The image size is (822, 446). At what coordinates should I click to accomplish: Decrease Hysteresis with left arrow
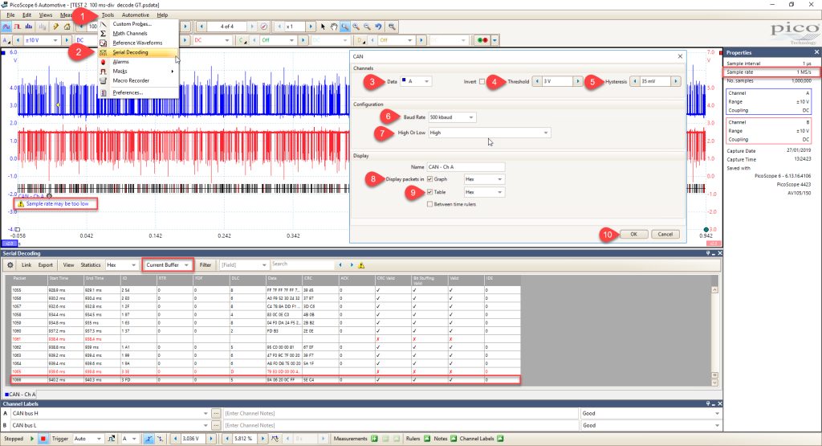click(x=634, y=81)
